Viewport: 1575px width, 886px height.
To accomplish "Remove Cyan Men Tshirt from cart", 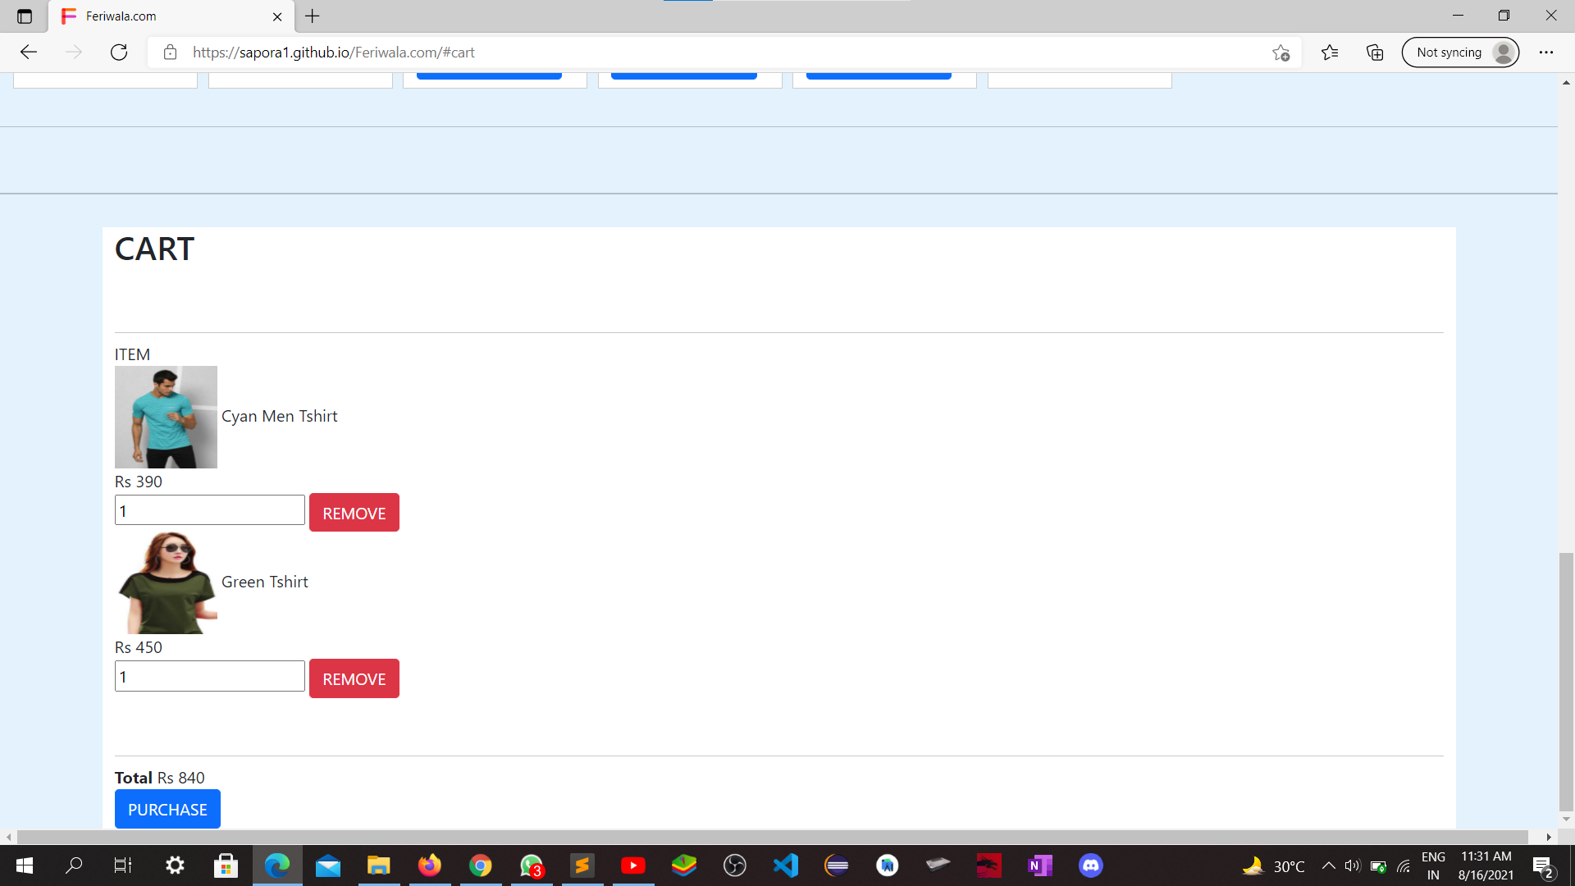I will [x=354, y=513].
